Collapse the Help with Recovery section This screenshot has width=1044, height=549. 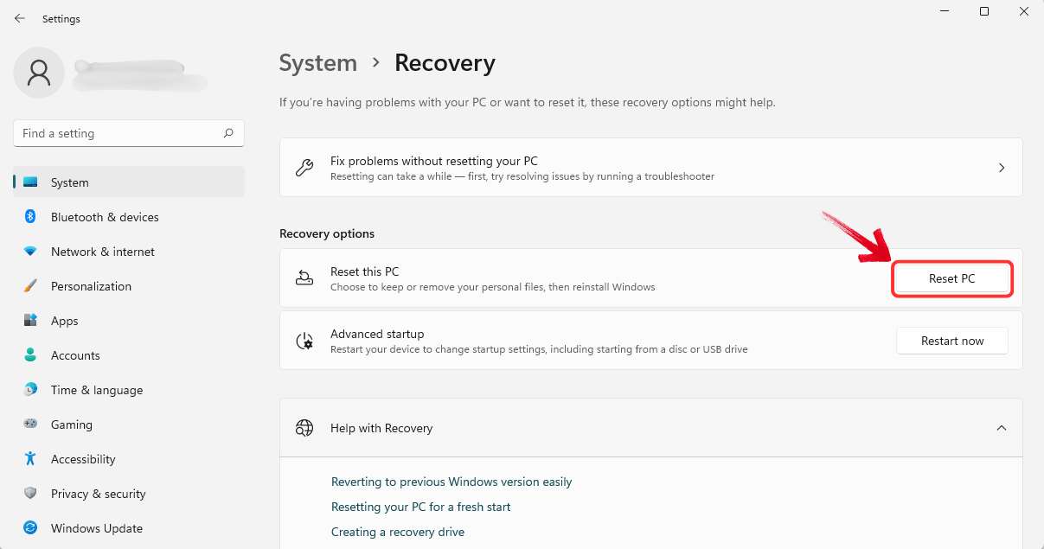(1001, 427)
